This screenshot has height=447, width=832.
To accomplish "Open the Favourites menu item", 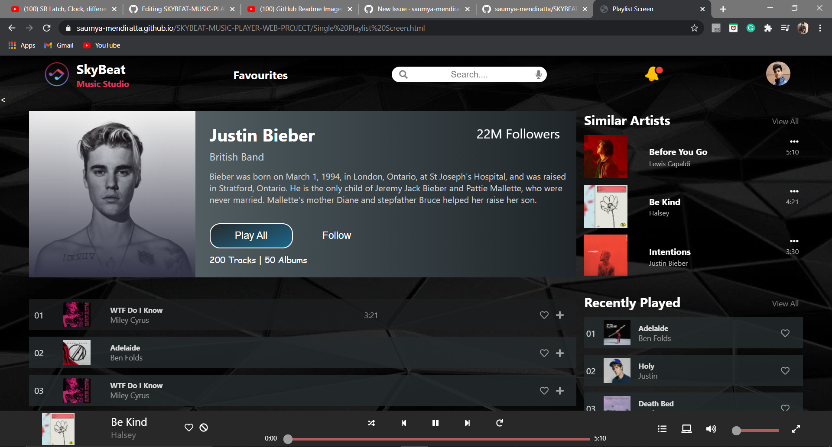I will pos(260,75).
